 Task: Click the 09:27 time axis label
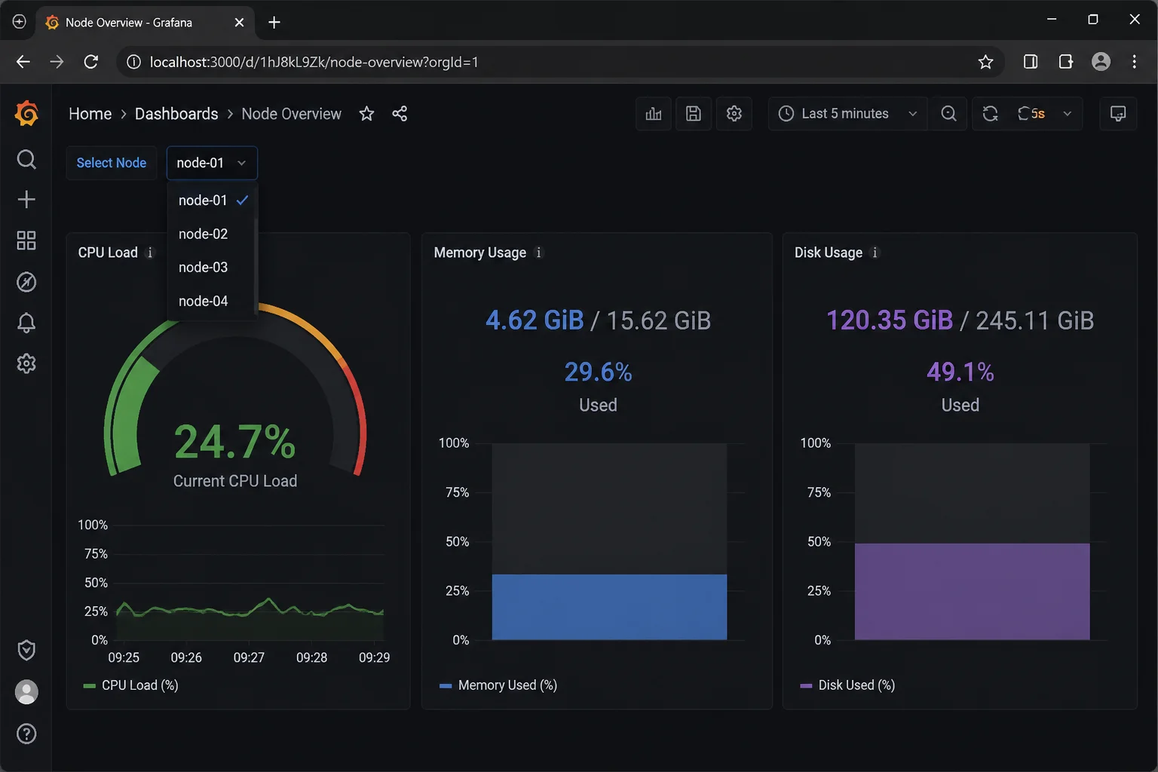(249, 657)
